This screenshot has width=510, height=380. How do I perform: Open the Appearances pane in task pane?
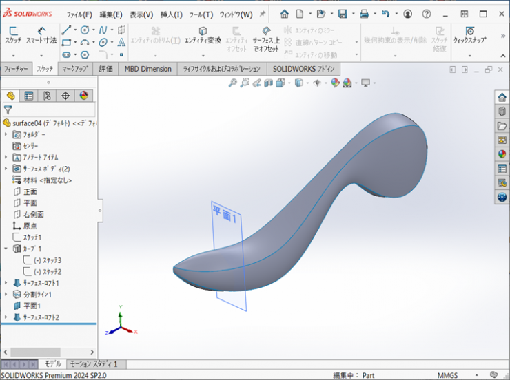(502, 154)
